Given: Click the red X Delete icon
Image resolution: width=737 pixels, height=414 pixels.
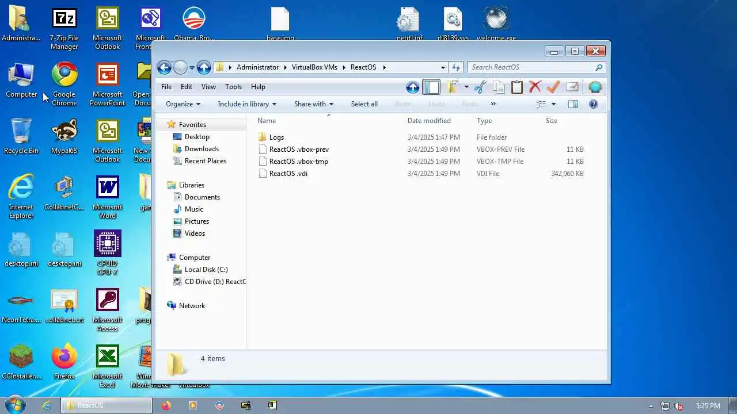Looking at the screenshot, I should [x=535, y=87].
